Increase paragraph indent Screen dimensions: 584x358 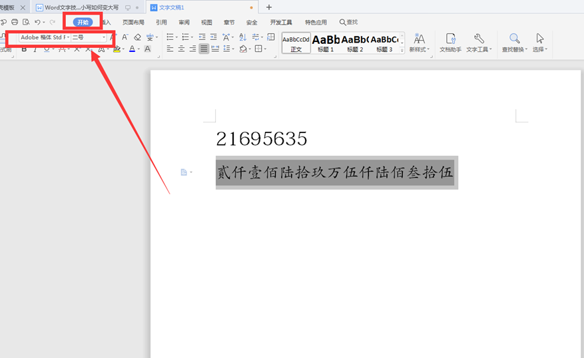[x=213, y=37]
